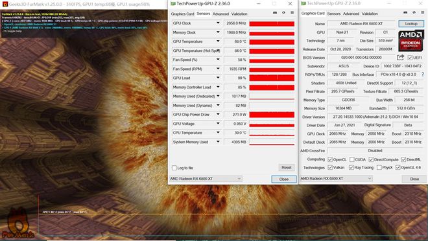Open the GPU Load sensor dropdown
The image size is (428, 241).
[218, 78]
